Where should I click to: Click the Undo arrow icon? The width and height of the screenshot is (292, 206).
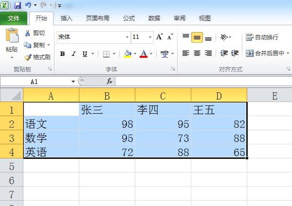click(x=28, y=5)
